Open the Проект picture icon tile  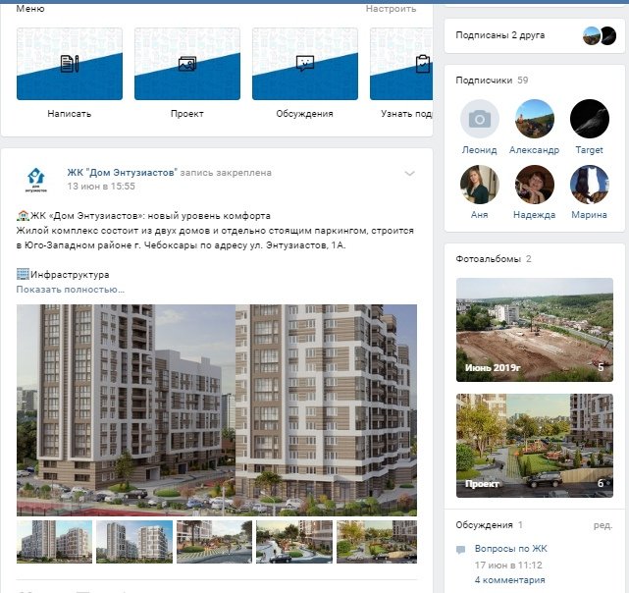187,64
